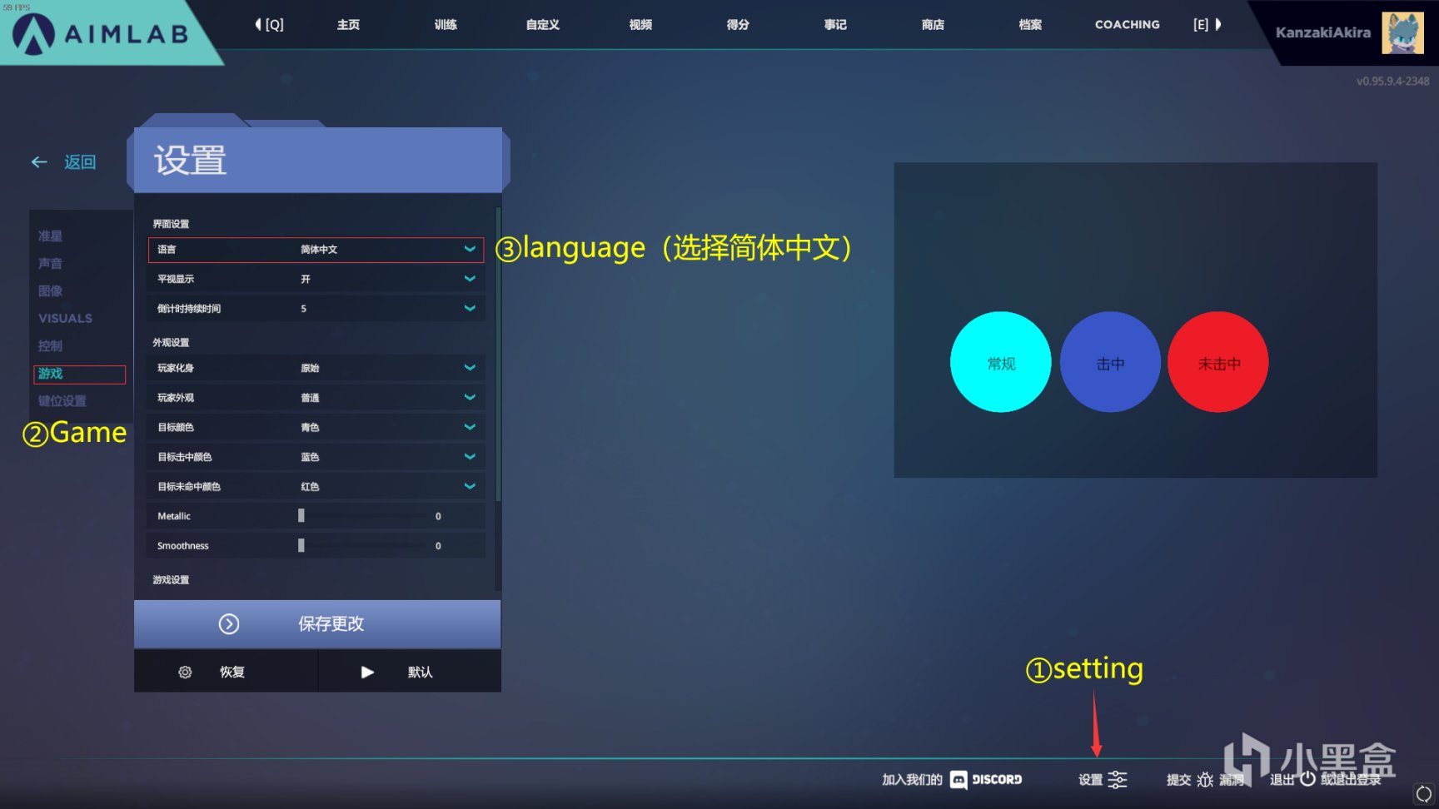Click the bug report icon
The height and width of the screenshot is (809, 1439).
[1205, 780]
